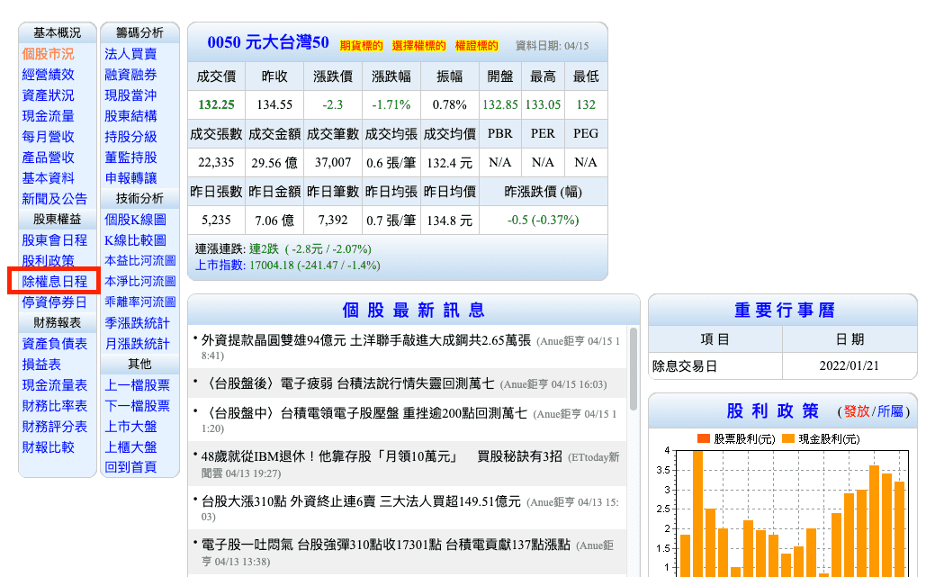This screenshot has height=577, width=926.
Task: Click 昨漲跌價 value -0.5 (-0.37%)
Action: click(543, 221)
